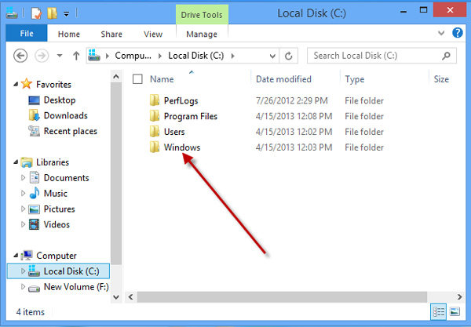Select Libraries in the navigation pane
Viewport: 471px width, 327px height.
click(x=53, y=162)
